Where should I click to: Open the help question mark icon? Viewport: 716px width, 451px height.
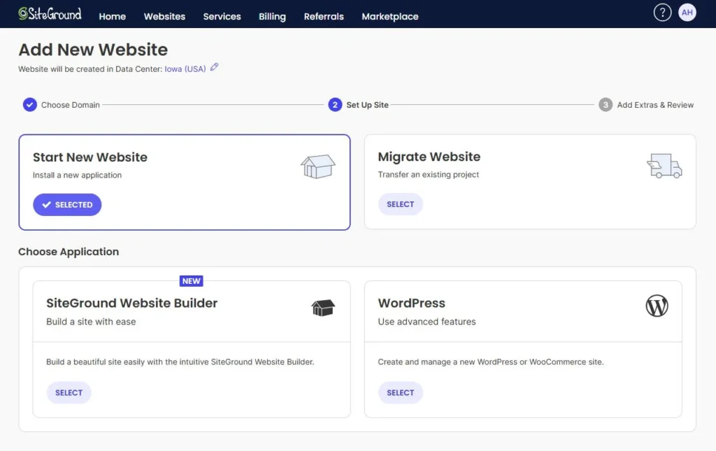(662, 13)
